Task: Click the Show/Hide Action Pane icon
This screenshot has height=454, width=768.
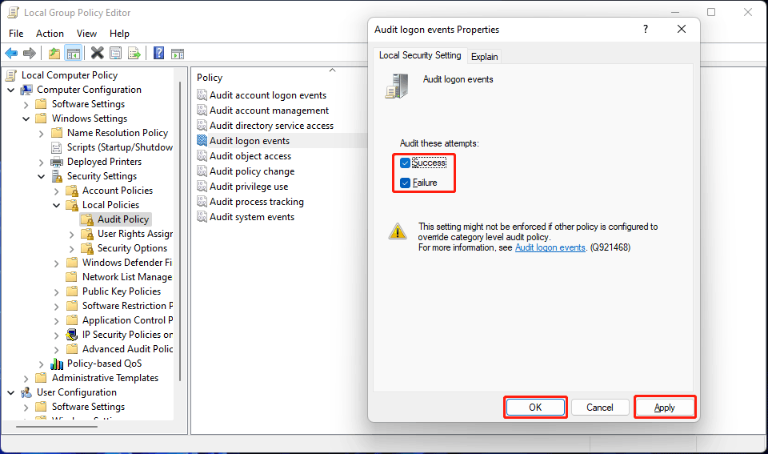Action: (x=178, y=54)
